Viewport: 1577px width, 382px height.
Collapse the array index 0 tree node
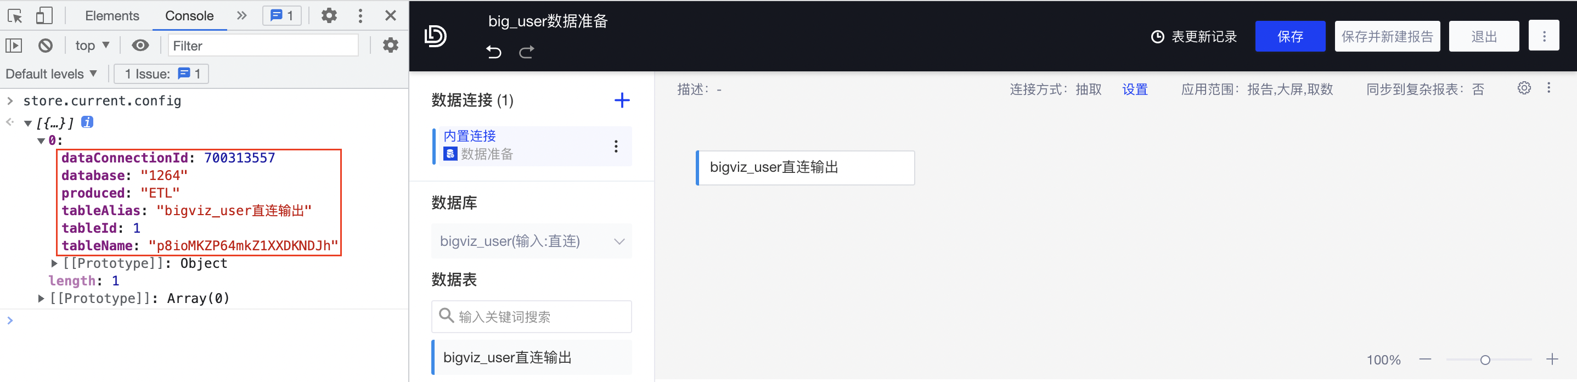pyautogui.click(x=41, y=141)
